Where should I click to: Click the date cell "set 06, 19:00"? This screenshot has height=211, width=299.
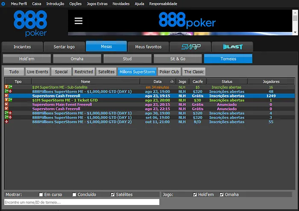[x=158, y=117]
